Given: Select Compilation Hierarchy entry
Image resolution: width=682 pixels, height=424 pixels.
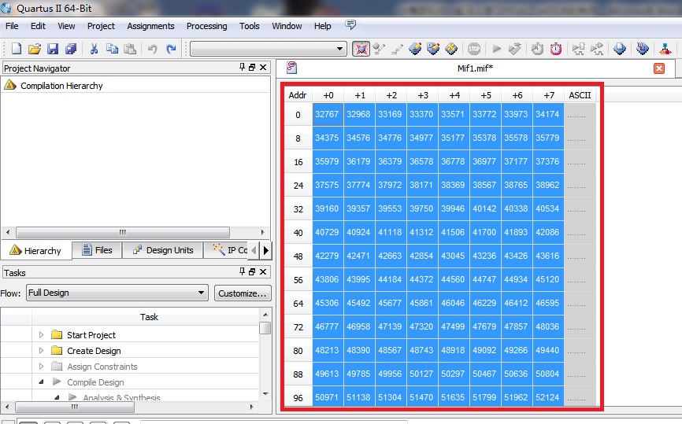Looking at the screenshot, I should pos(61,86).
